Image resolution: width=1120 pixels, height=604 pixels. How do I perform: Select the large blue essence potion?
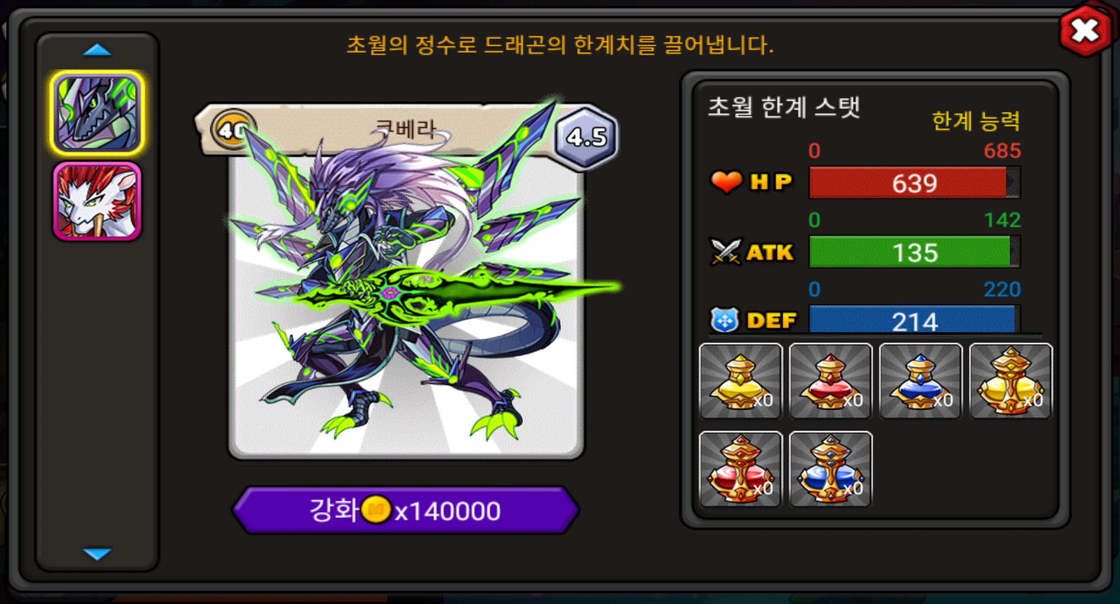point(830,469)
